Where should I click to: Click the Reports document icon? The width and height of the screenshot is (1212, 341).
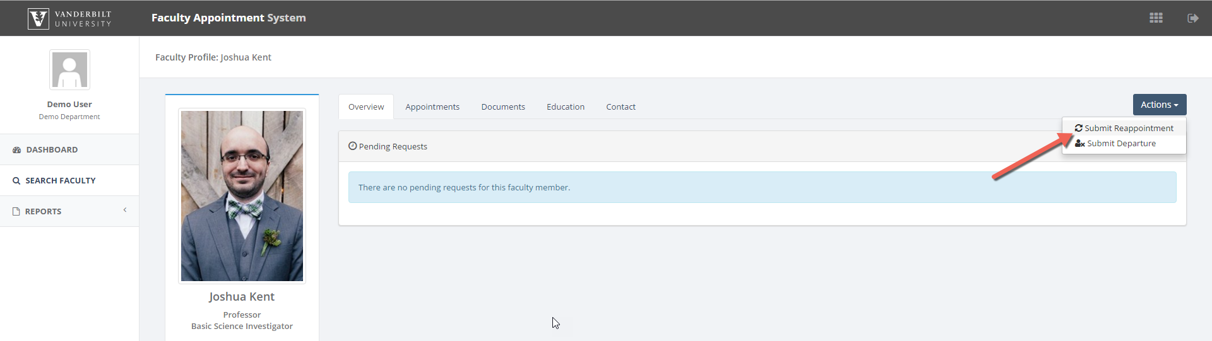click(16, 212)
